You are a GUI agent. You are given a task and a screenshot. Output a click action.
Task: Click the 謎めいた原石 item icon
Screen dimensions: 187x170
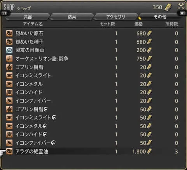(9, 34)
